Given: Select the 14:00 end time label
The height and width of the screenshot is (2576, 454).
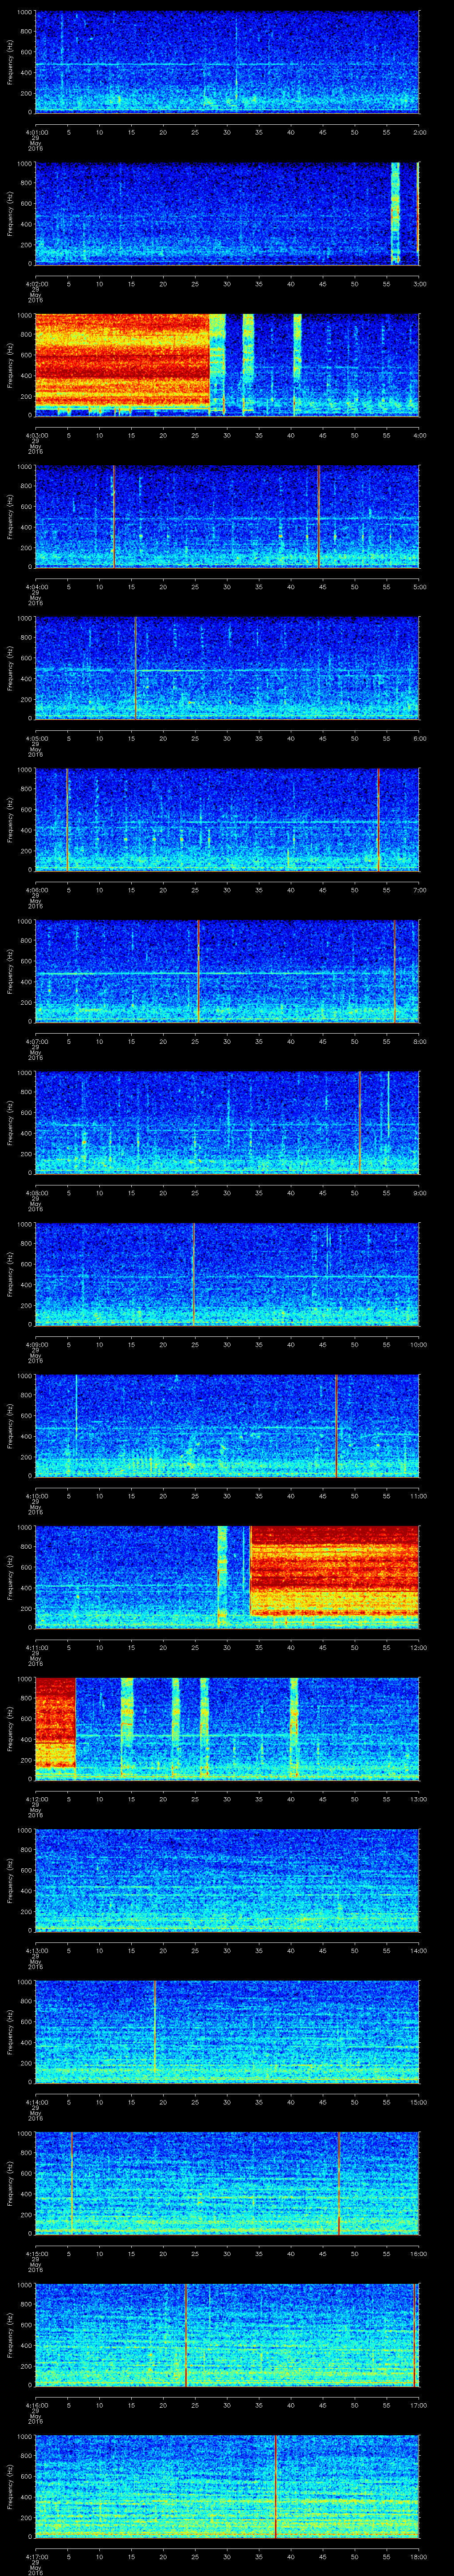Looking at the screenshot, I should click(419, 1950).
